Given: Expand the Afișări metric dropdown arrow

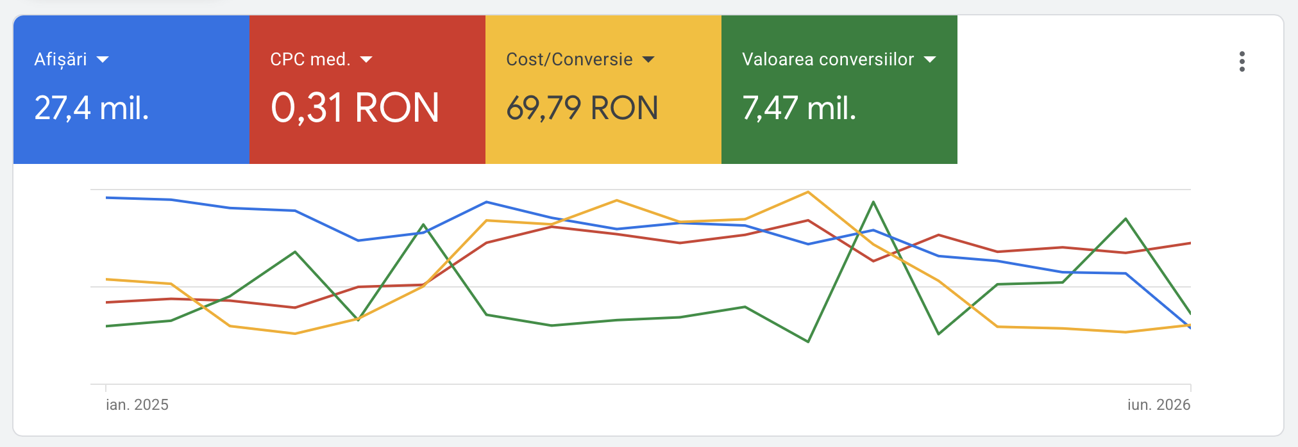Looking at the screenshot, I should point(103,60).
